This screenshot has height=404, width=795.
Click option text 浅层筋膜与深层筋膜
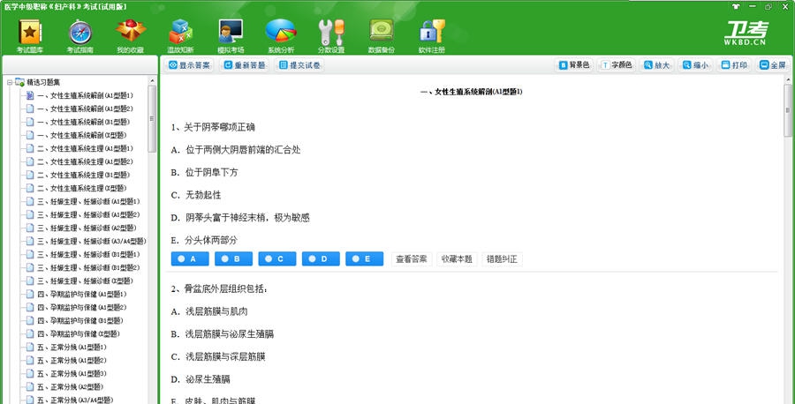[225, 357]
